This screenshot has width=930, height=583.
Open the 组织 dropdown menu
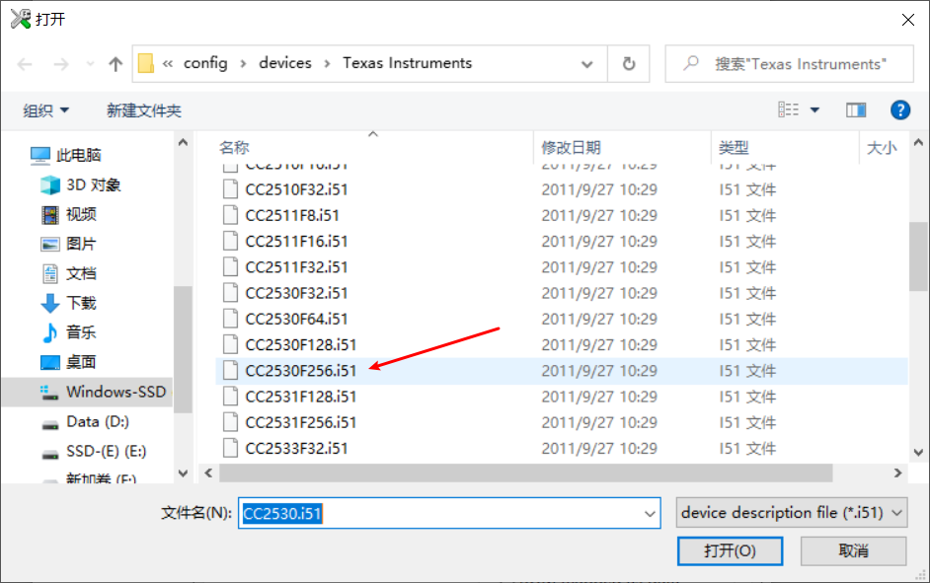point(44,109)
